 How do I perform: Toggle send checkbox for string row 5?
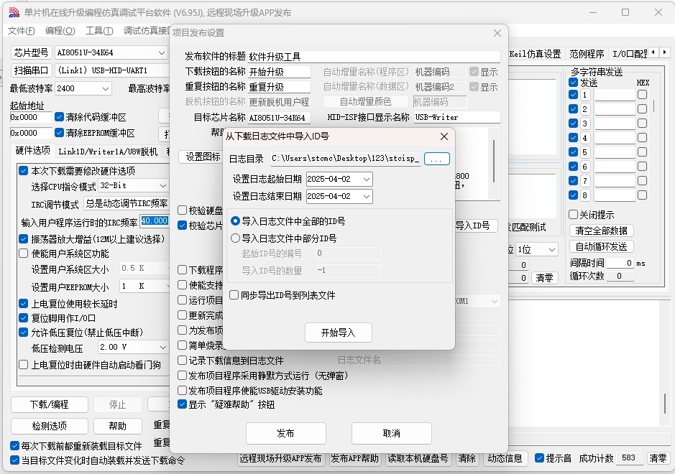point(573,152)
